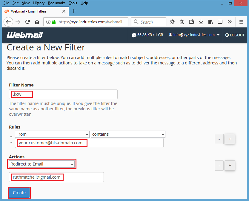Click the browser URL address bar
Screen dimensions: 249x201
click(x=86, y=22)
